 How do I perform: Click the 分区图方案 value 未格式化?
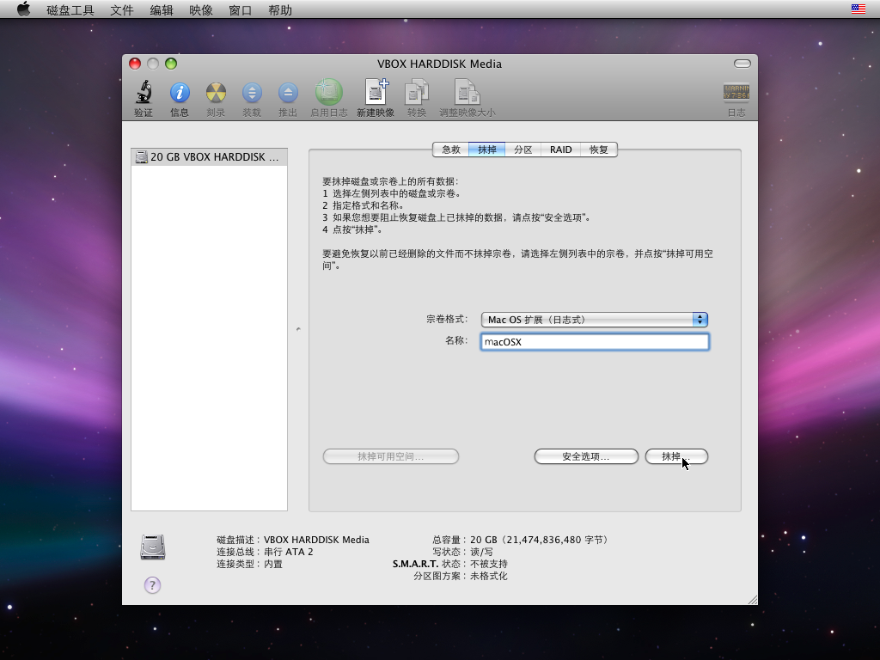tap(489, 576)
